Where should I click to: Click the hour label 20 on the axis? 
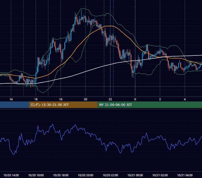86,99
